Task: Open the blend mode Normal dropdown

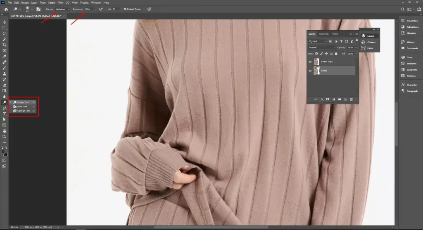Action: 322,47
